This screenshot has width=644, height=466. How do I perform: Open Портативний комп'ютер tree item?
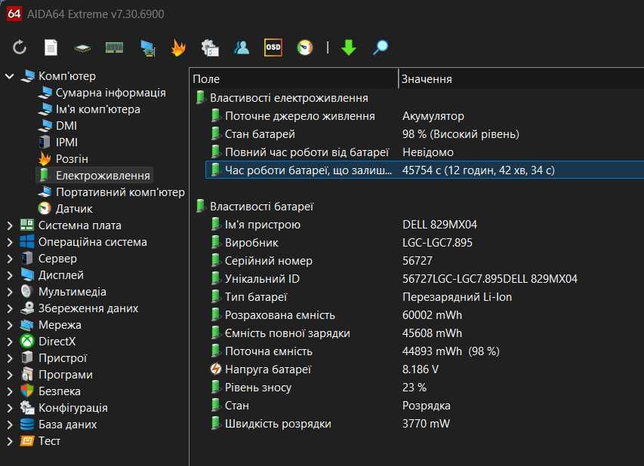[x=120, y=192]
